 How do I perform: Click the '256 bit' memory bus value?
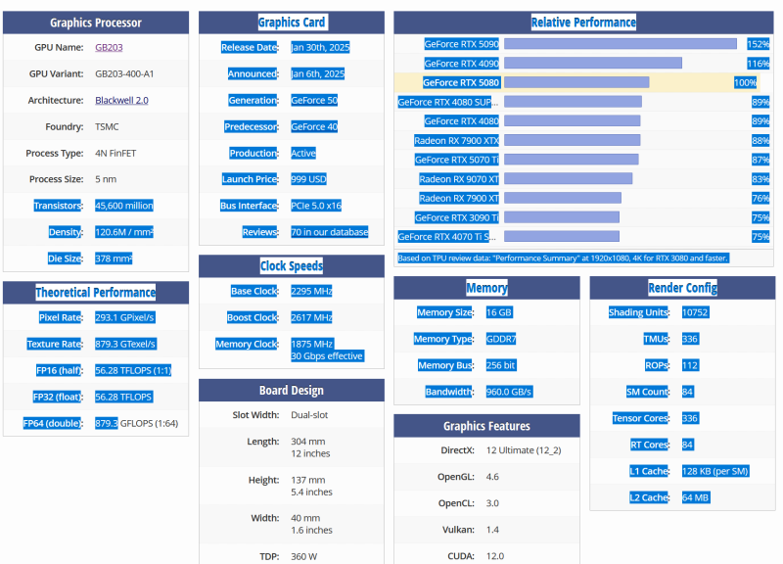500,365
